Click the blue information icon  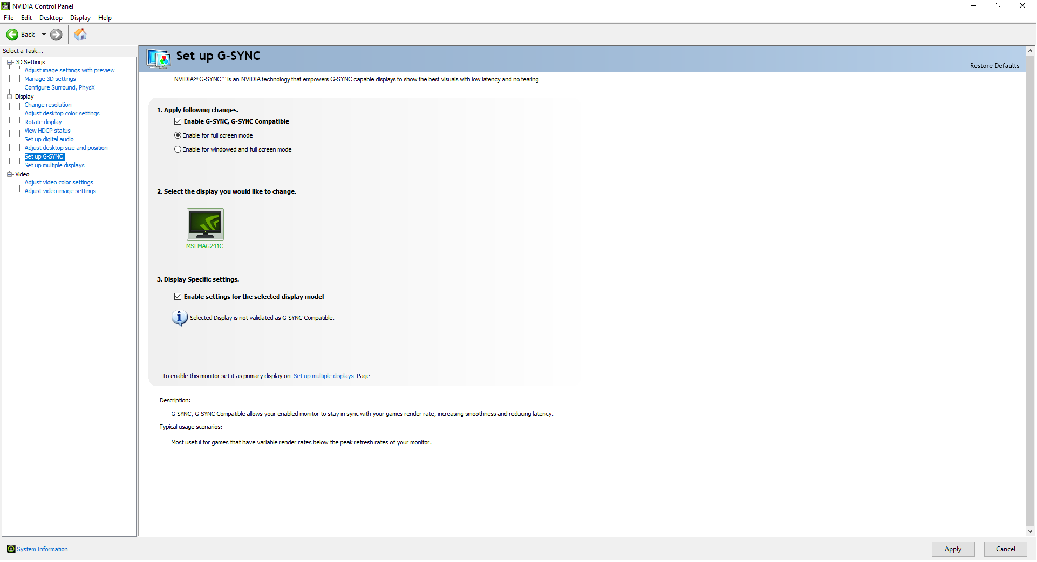tap(179, 318)
